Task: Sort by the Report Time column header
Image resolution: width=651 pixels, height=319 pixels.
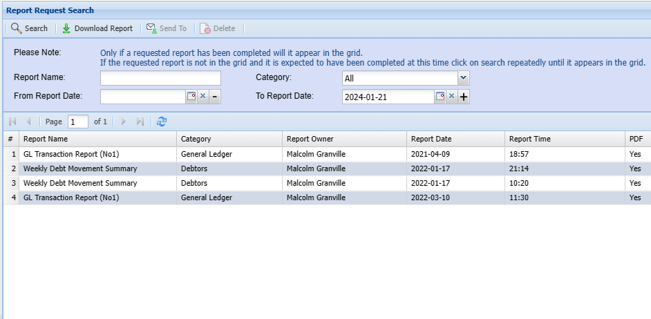Action: tap(565, 139)
